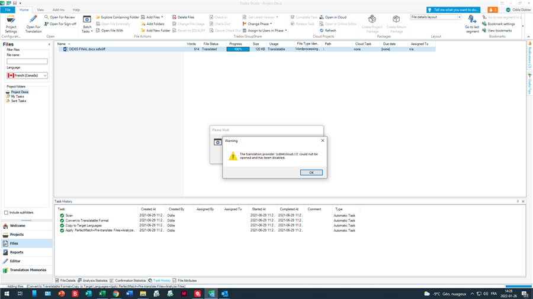The image size is (533, 299).
Task: Click Go to last segment
Action: pos(472,24)
